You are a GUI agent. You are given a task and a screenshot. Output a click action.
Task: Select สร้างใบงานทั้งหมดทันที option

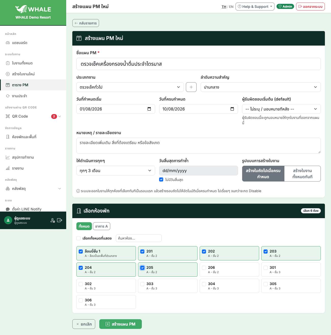[x=302, y=174]
